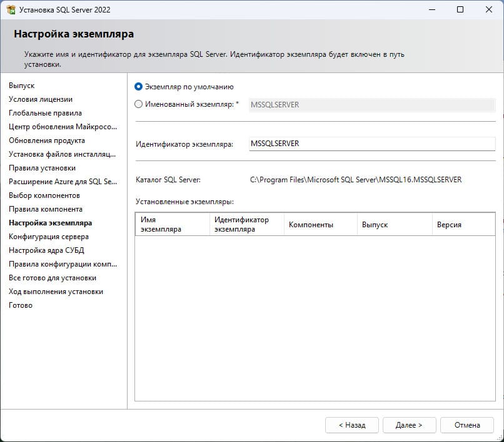Click the instance identifier input field

coord(372,144)
